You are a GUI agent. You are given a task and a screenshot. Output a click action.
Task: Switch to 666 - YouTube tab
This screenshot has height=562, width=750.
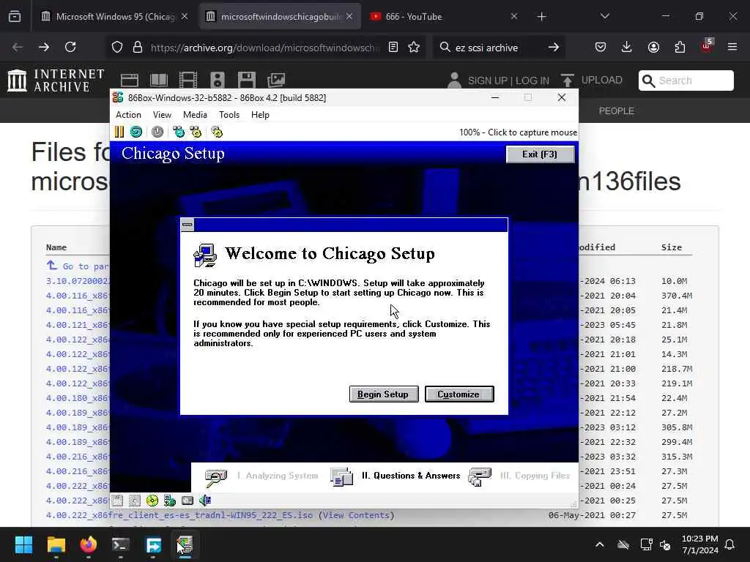tap(444, 16)
